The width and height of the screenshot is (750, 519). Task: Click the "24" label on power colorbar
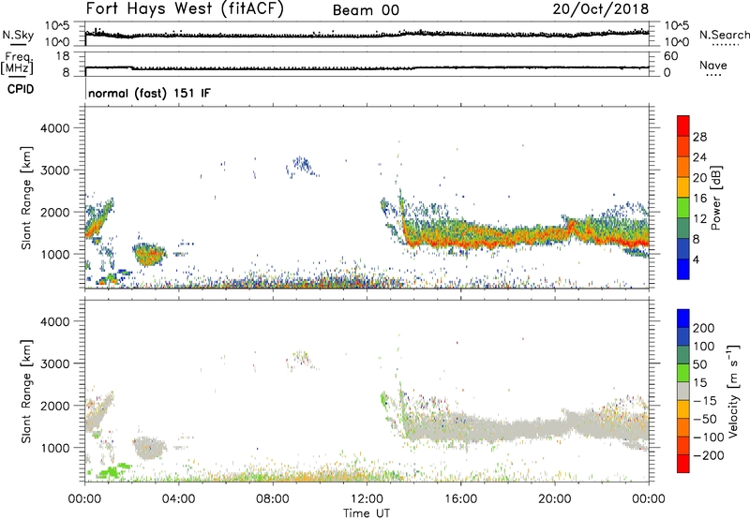point(699,157)
